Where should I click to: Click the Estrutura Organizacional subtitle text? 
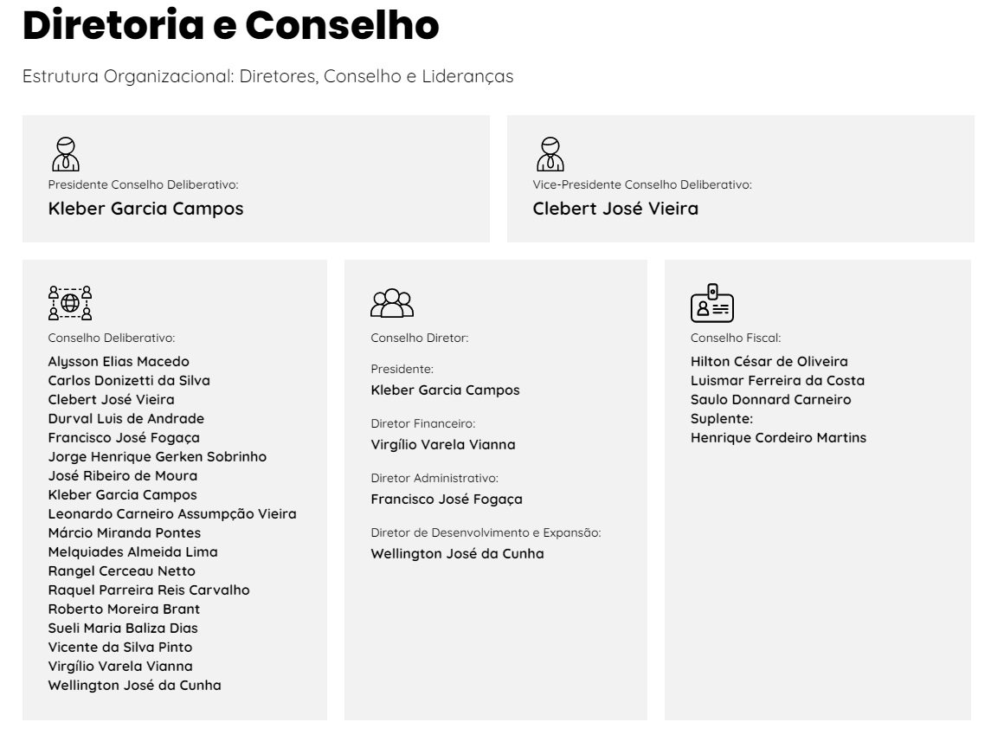click(x=267, y=76)
